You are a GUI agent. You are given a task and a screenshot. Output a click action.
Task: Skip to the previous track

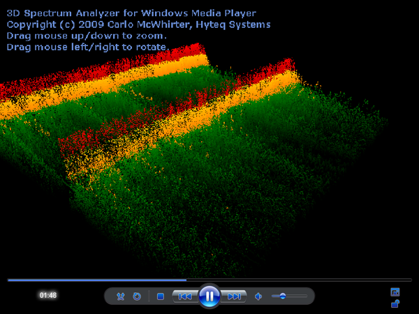(185, 297)
